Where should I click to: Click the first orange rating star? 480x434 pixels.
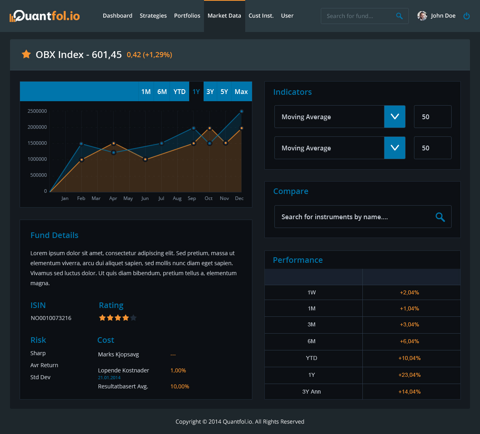(x=102, y=318)
